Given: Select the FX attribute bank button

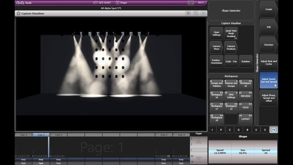Looking at the screenshot, I should click(274, 130).
